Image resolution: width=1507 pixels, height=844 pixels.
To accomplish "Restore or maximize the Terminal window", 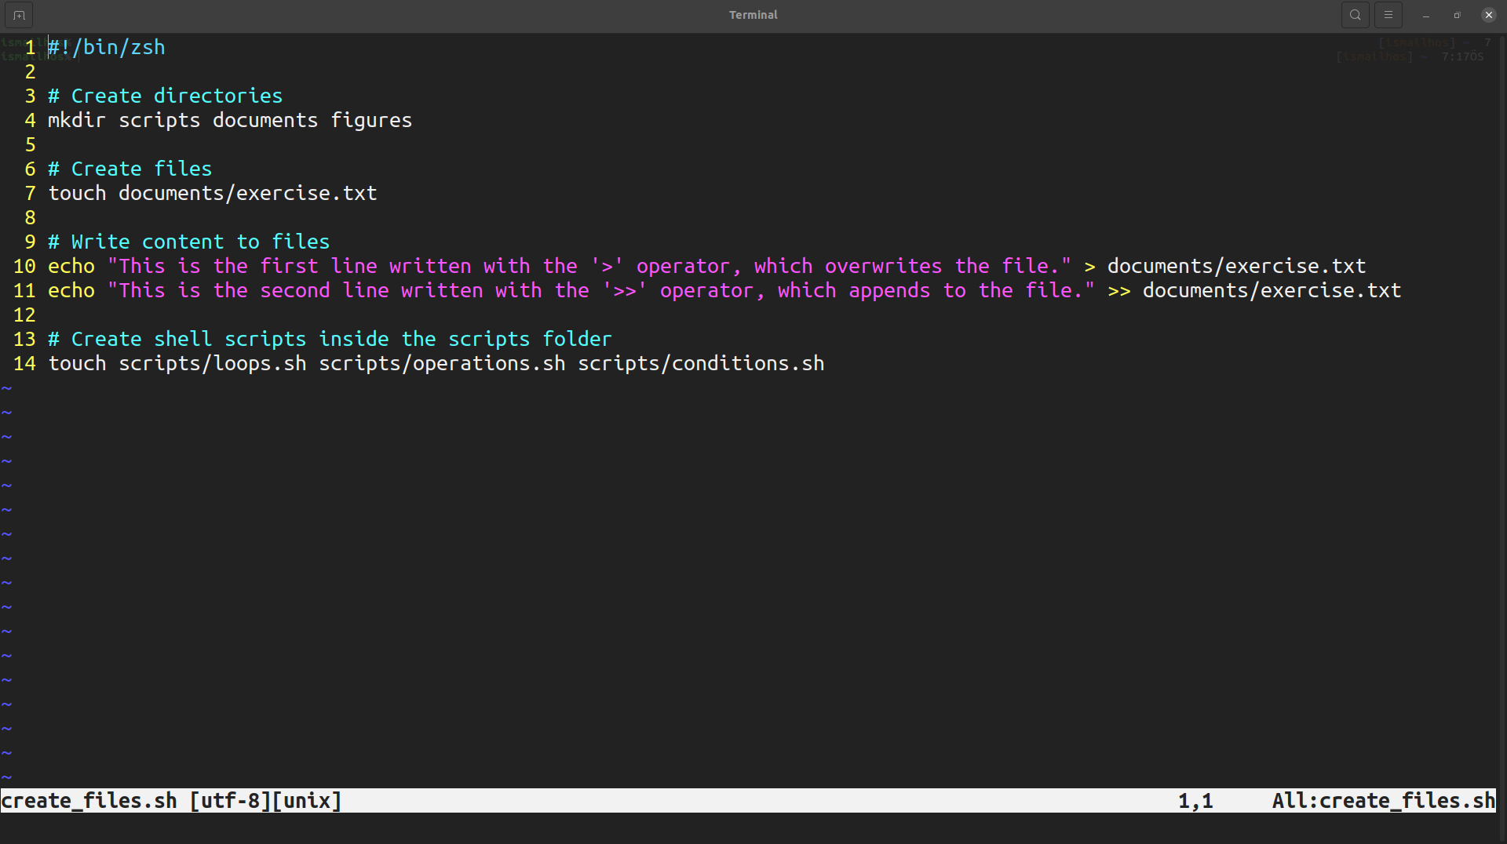I will (1457, 15).
